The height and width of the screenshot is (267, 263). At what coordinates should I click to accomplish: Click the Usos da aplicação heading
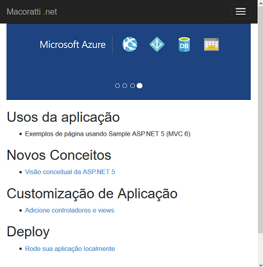coord(64,117)
